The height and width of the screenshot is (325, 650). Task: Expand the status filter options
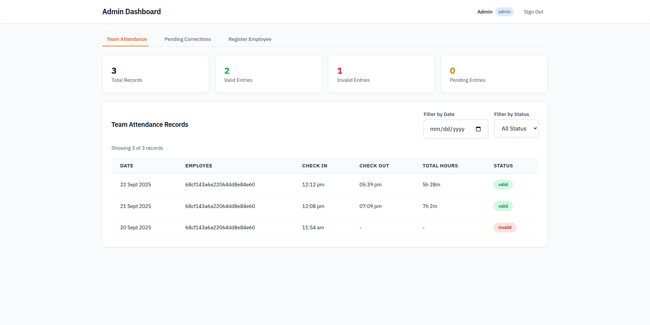516,128
